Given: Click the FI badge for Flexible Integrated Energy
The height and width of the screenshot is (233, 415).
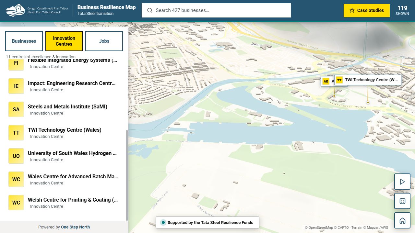Looking at the screenshot, I should 16,64.
